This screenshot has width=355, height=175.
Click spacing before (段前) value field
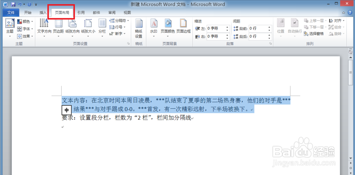[258, 28]
